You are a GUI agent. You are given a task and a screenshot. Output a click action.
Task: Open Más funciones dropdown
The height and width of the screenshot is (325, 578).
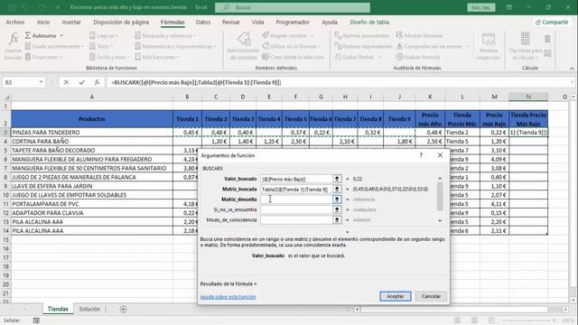coord(157,57)
